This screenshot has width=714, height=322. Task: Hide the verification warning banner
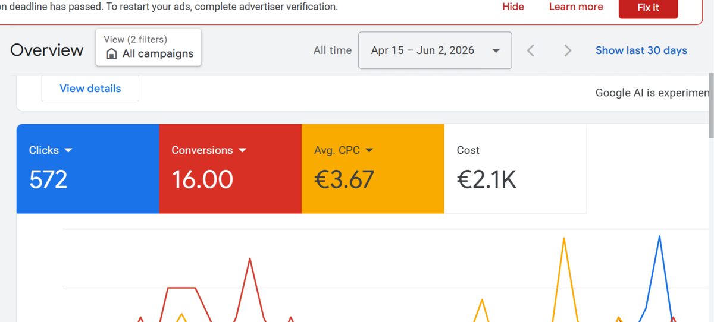point(513,7)
